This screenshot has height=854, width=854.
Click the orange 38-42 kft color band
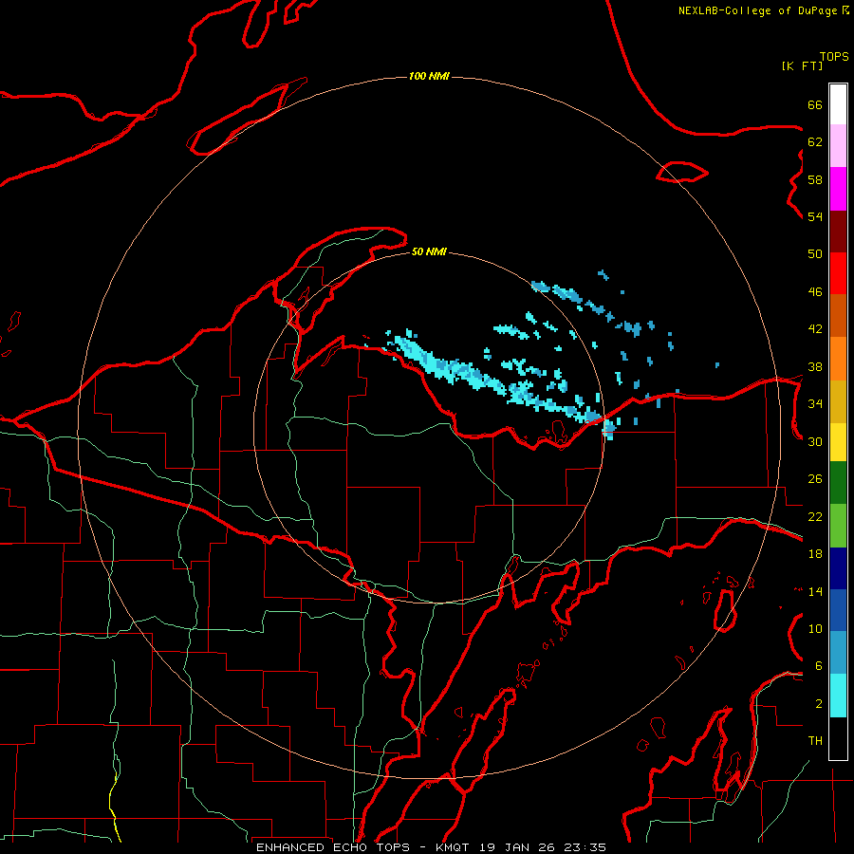(838, 359)
